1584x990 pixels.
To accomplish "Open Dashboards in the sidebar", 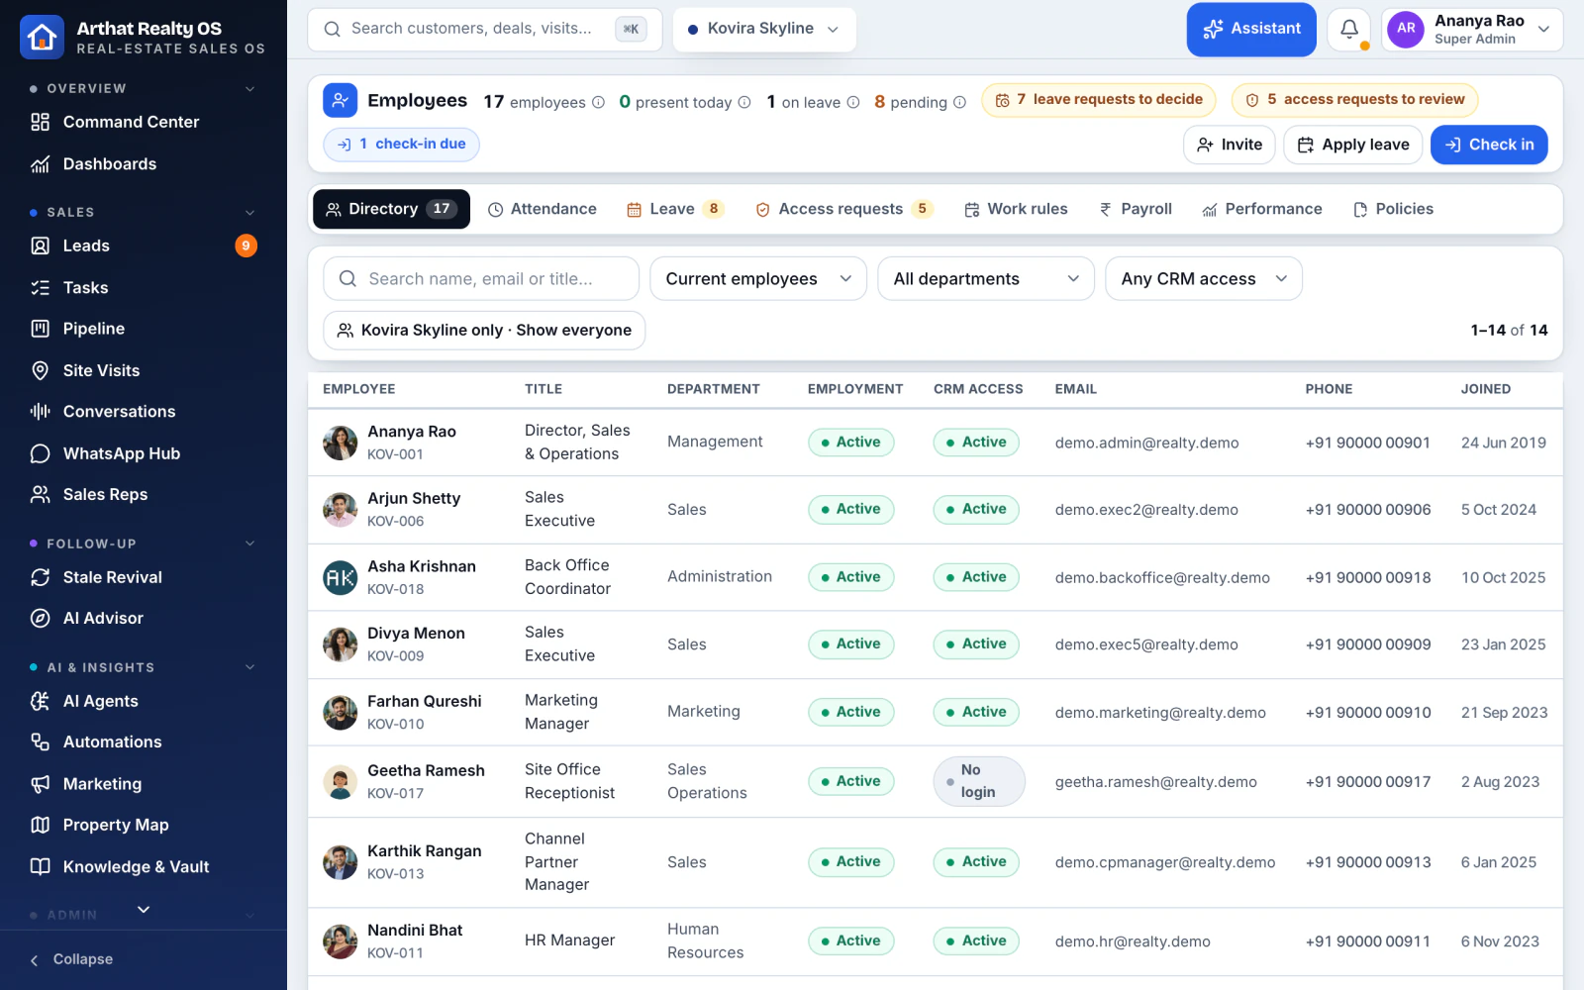I will (144, 163).
